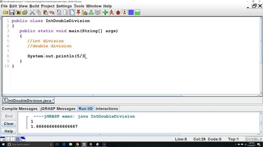Click the vertical split layout icon
Screen dimensions: 263x147
[x=13, y=139]
